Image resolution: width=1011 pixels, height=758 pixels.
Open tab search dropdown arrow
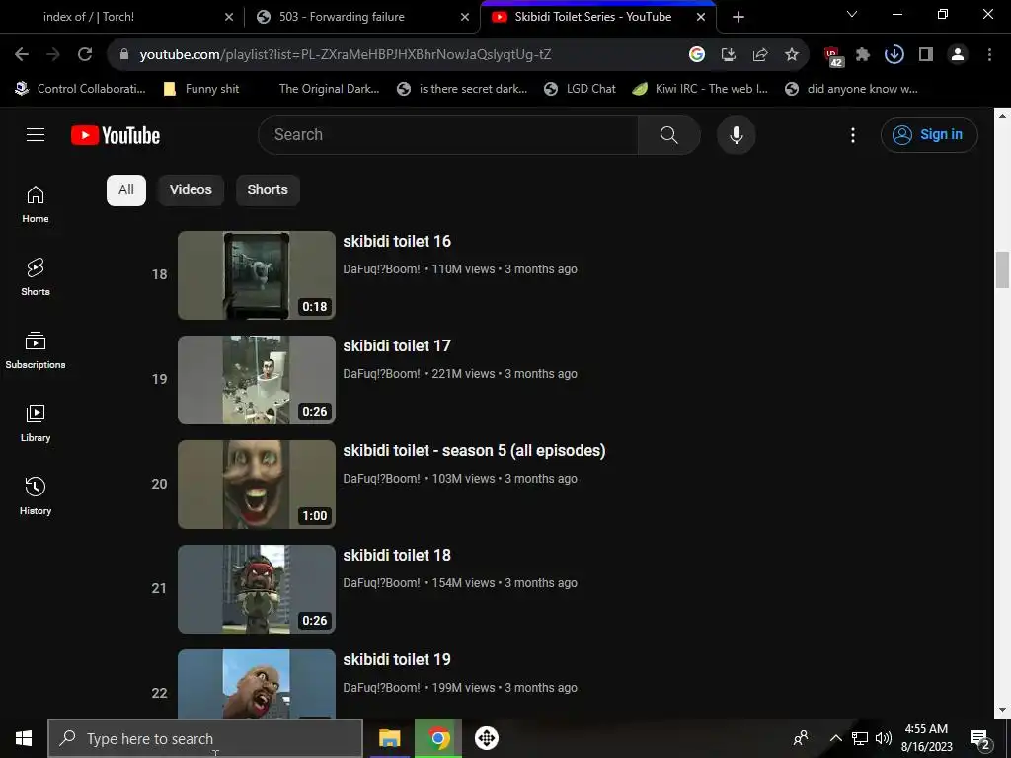852,14
